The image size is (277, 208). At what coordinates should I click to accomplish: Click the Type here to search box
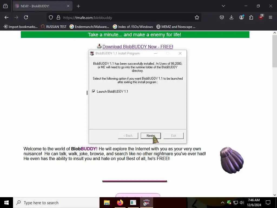click(56, 203)
